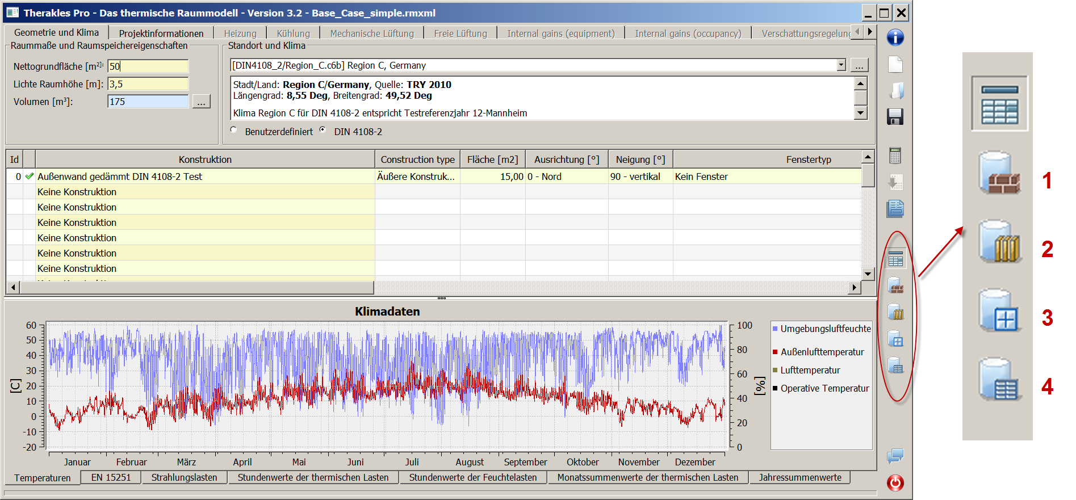Select the Außenwand gedämmt DIN 4108-2 Test cell
The width and height of the screenshot is (1076, 500).
coord(205,177)
